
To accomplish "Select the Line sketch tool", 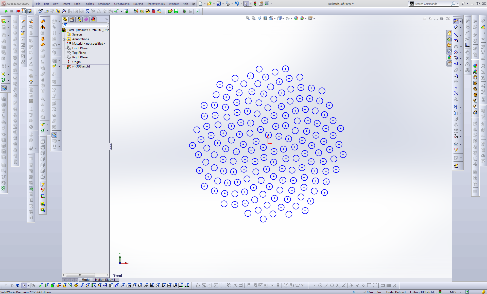I will [456, 35].
